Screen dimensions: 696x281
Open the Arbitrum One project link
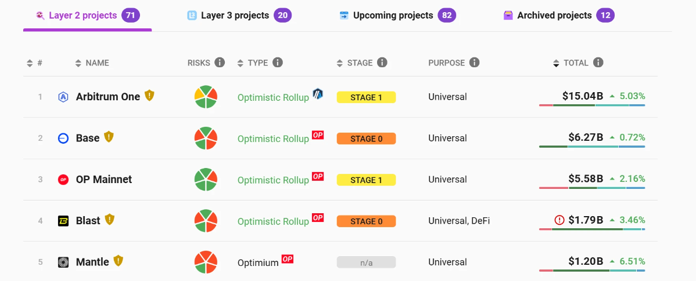coord(107,97)
